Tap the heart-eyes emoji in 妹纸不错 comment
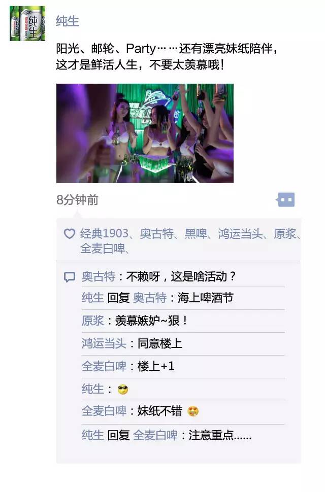This screenshot has height=492, width=325. coord(193,411)
